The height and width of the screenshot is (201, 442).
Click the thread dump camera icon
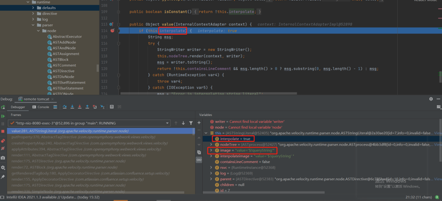[x=3, y=158]
